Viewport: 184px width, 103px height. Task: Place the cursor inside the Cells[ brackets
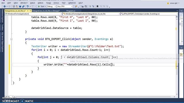112,64
